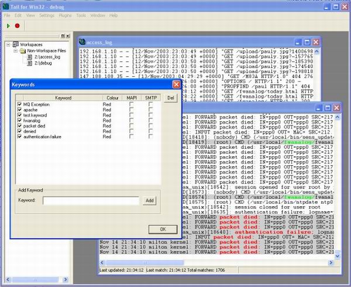Viewport: 351px width, 287px height.
Task: Click the red stop button in toolbar
Action: (17, 26)
